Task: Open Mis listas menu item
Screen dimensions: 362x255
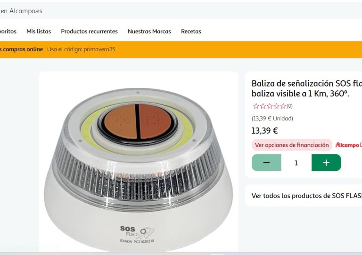Action: [x=39, y=32]
